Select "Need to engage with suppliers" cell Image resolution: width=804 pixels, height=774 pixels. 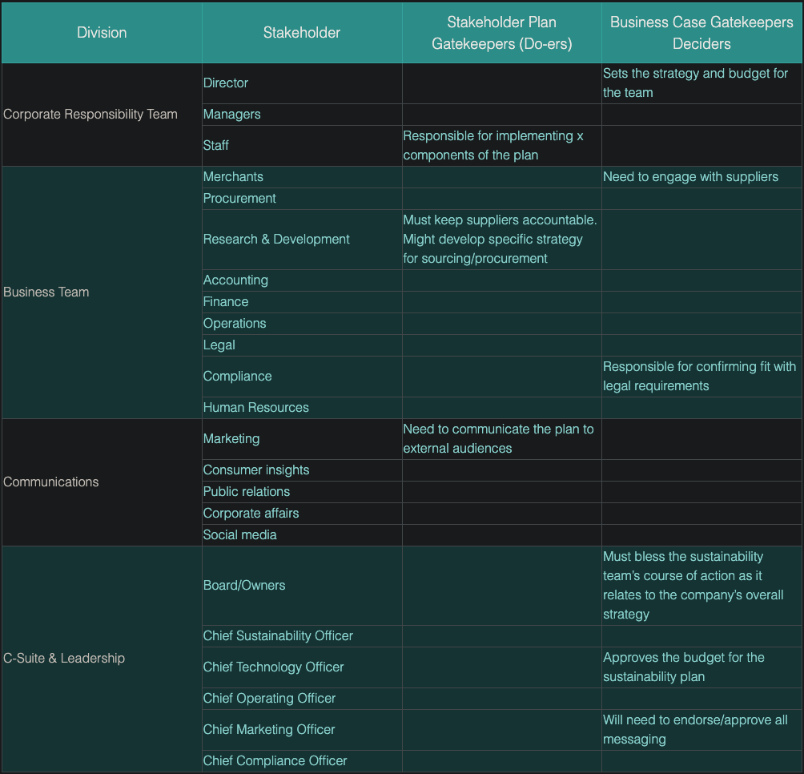[690, 176]
